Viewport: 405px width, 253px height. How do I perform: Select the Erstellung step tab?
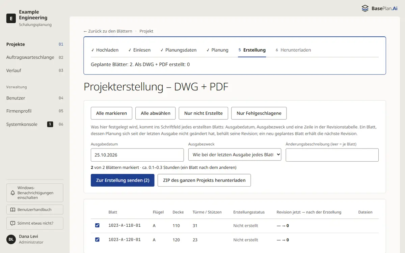[252, 50]
